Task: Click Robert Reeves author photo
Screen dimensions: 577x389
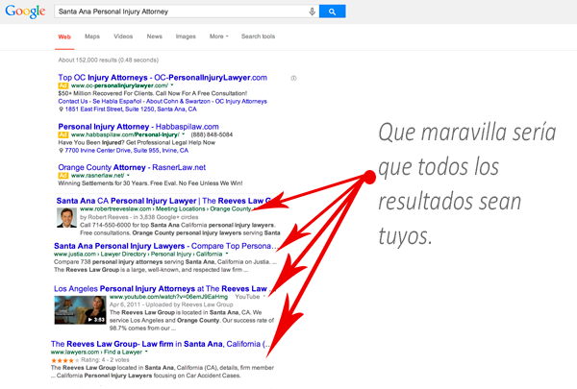Action: tap(66, 218)
